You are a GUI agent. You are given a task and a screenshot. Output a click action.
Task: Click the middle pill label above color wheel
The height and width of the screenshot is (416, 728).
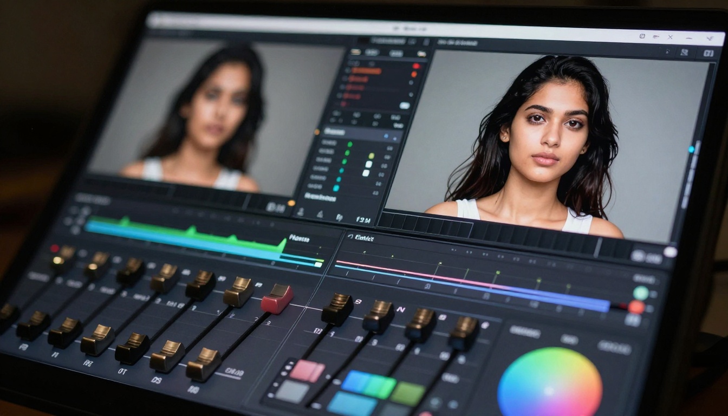point(569,340)
